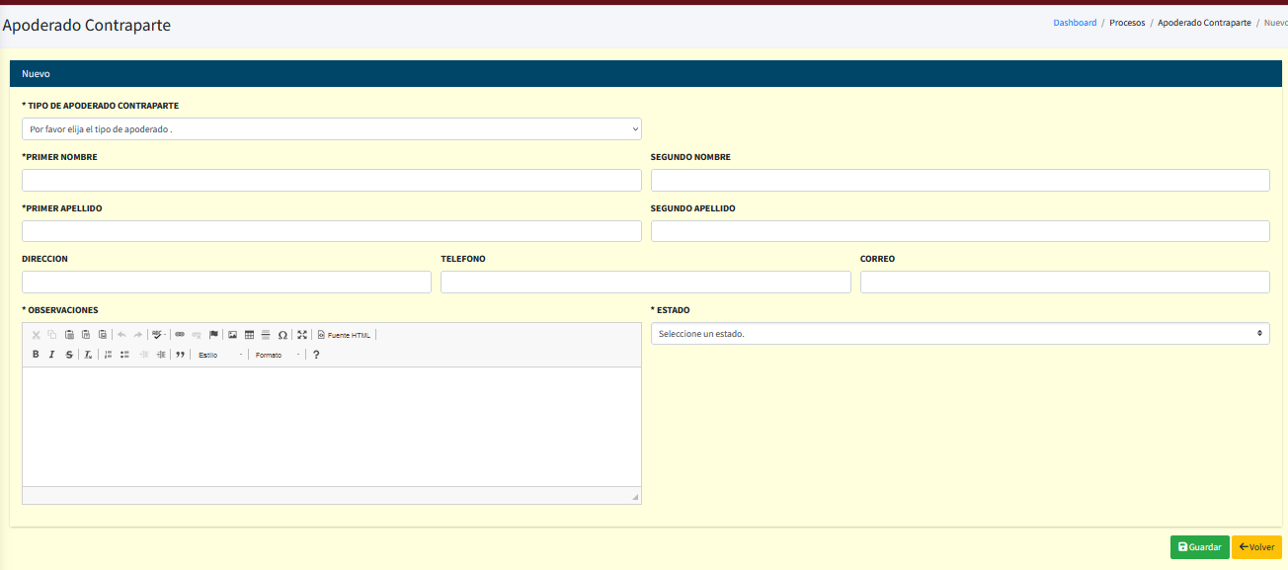Viewport: 1288px width, 570px height.
Task: Click the Guardar button
Action: (1200, 547)
